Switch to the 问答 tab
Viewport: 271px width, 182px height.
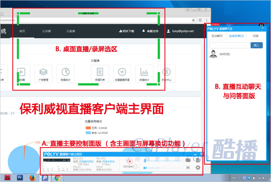(256, 36)
